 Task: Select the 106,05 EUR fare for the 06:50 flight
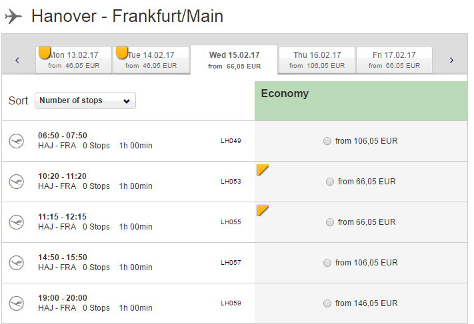(x=327, y=141)
